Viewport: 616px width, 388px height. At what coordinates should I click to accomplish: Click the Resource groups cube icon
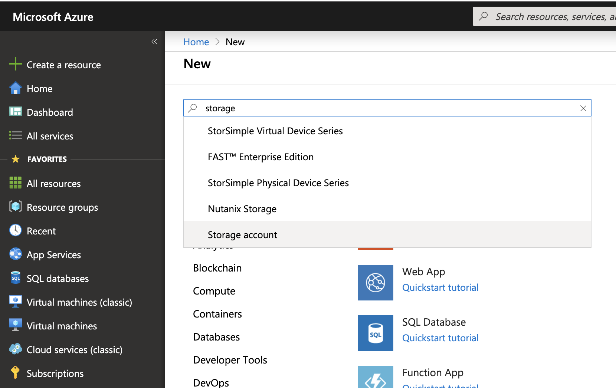click(x=16, y=207)
